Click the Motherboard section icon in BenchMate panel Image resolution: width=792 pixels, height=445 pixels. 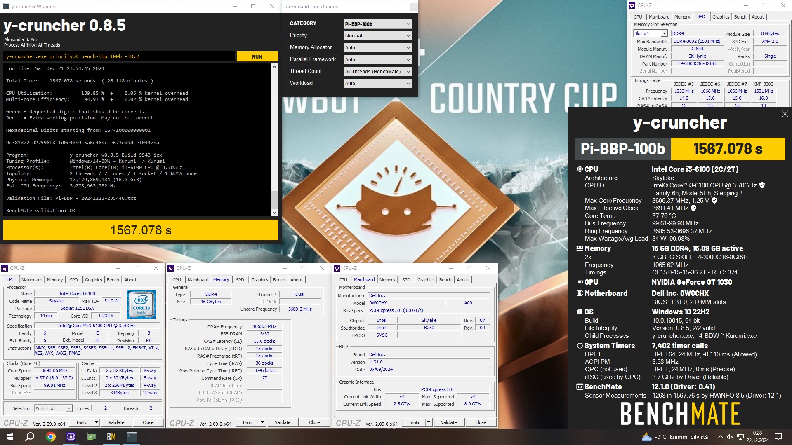tap(580, 293)
